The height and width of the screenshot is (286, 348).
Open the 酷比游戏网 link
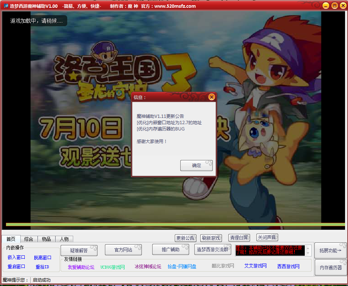[223, 266]
